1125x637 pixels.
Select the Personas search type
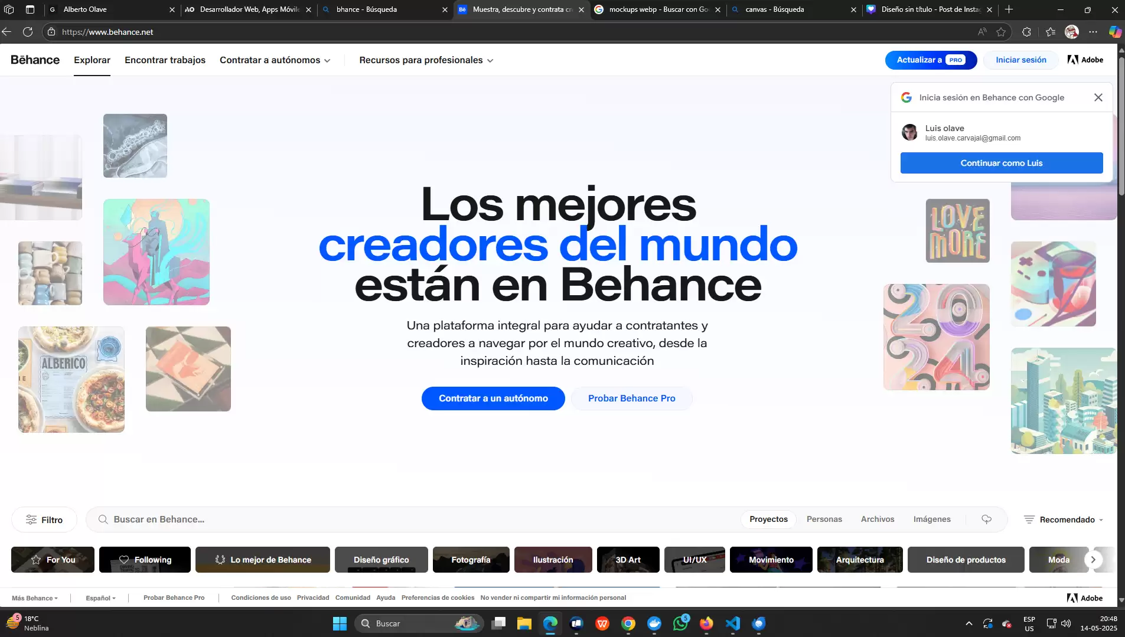[x=824, y=520]
